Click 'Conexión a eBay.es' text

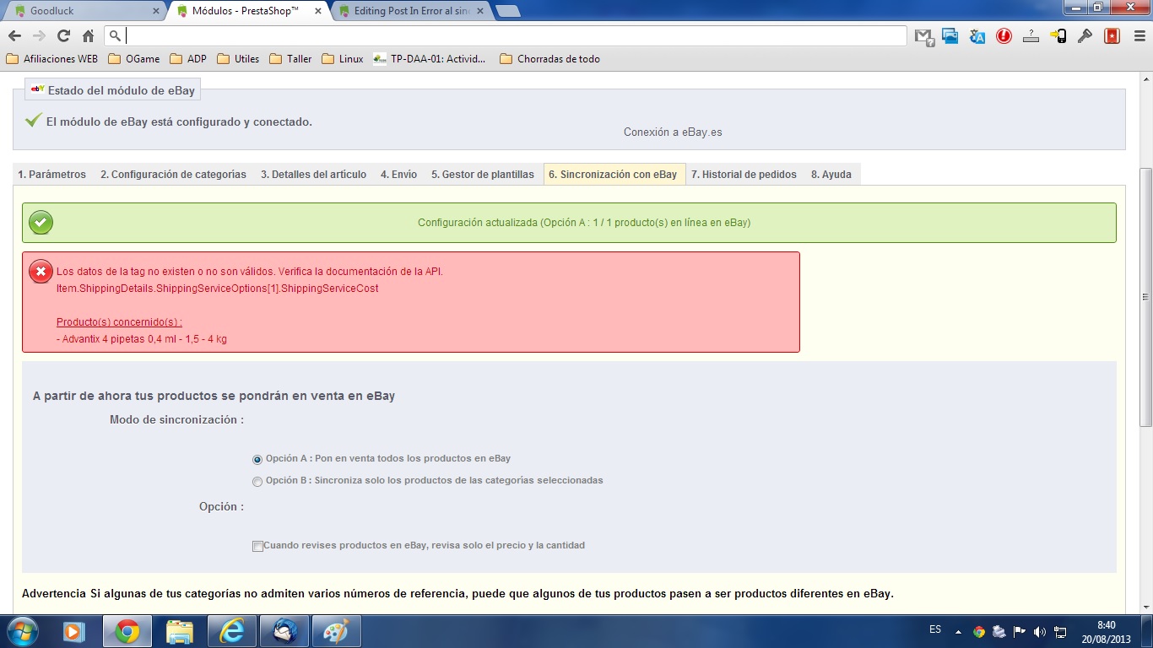point(673,132)
